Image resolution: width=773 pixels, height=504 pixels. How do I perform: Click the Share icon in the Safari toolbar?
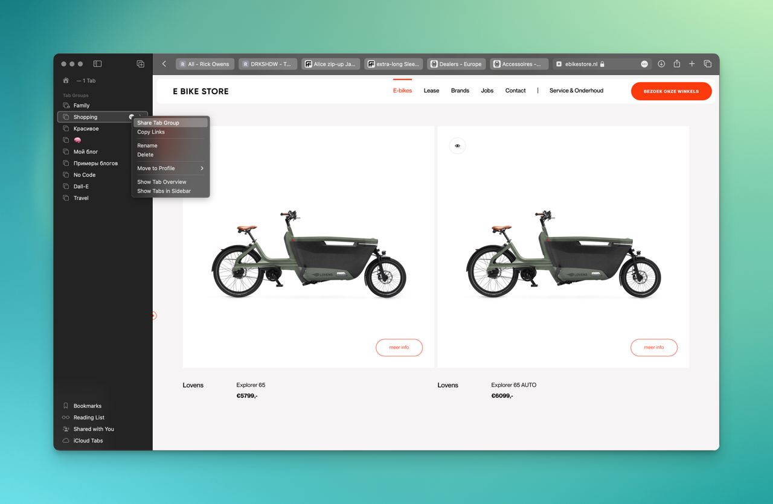(677, 64)
